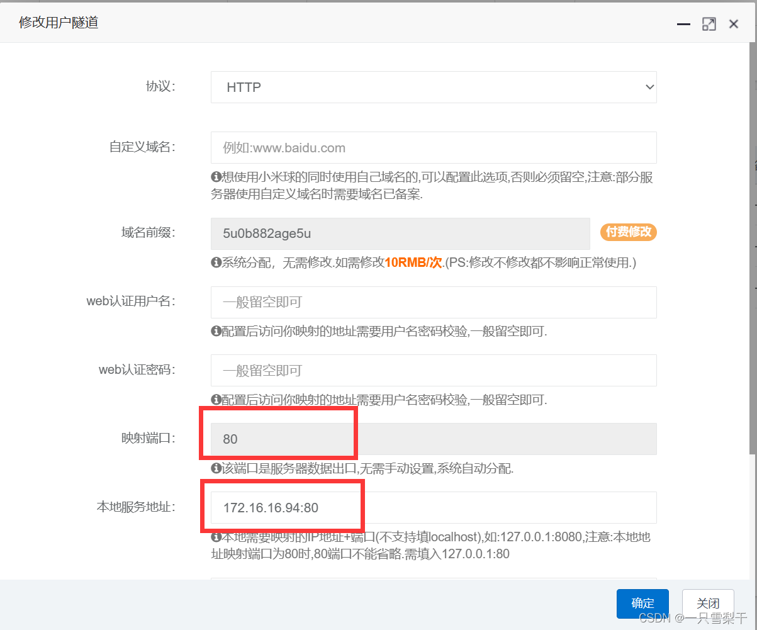Viewport: 757px width, 630px height.
Task: Select HTTP in the protocol combo box
Action: 433,87
